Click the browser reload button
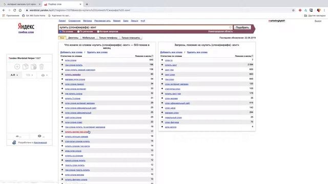328x184 pixels. tap(14, 10)
